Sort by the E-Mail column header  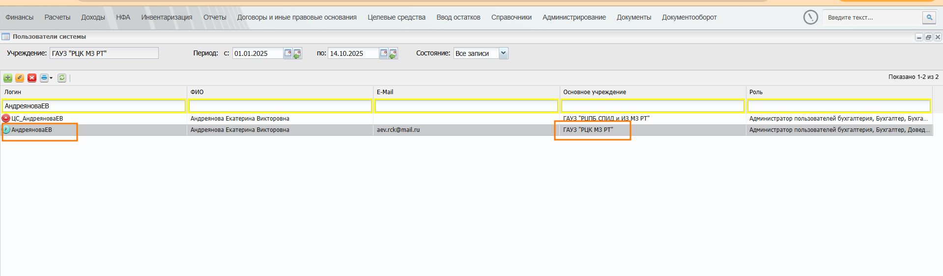tap(466, 92)
